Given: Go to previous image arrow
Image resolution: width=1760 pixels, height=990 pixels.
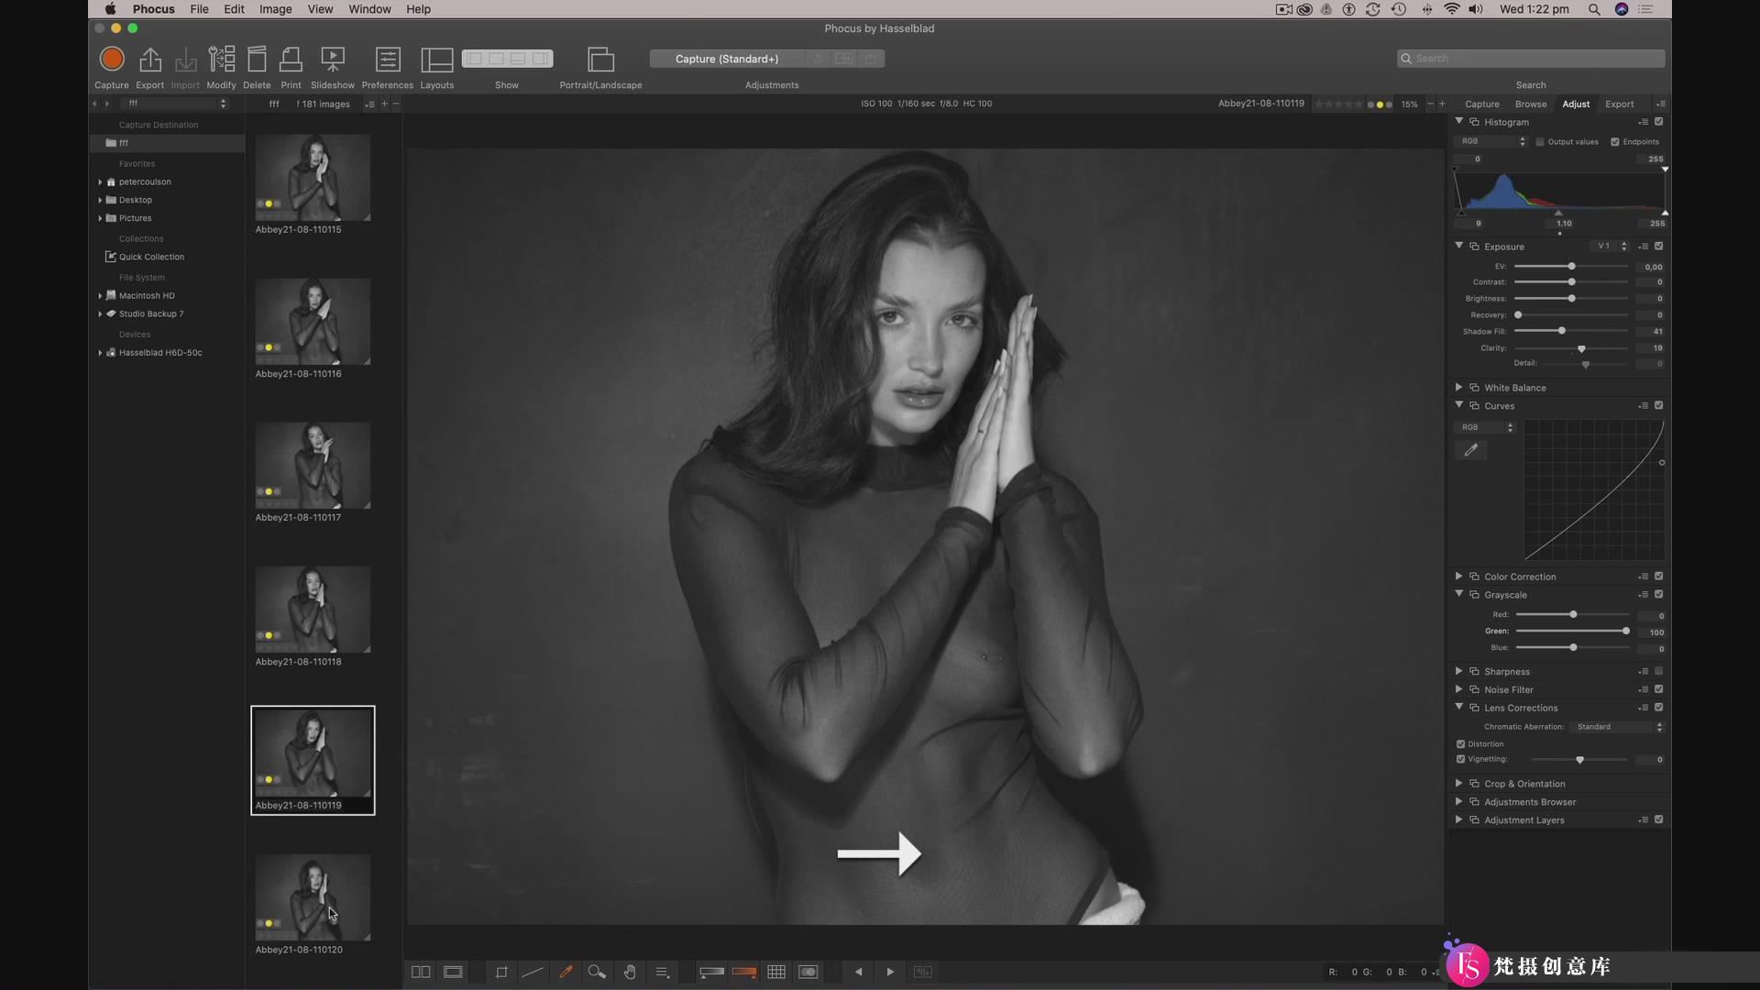Looking at the screenshot, I should tap(858, 972).
